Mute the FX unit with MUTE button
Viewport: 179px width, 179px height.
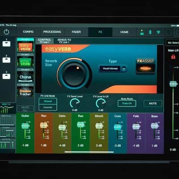[153, 103]
